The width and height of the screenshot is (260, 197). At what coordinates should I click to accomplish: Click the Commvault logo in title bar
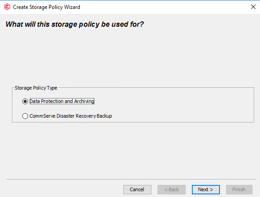click(x=7, y=7)
